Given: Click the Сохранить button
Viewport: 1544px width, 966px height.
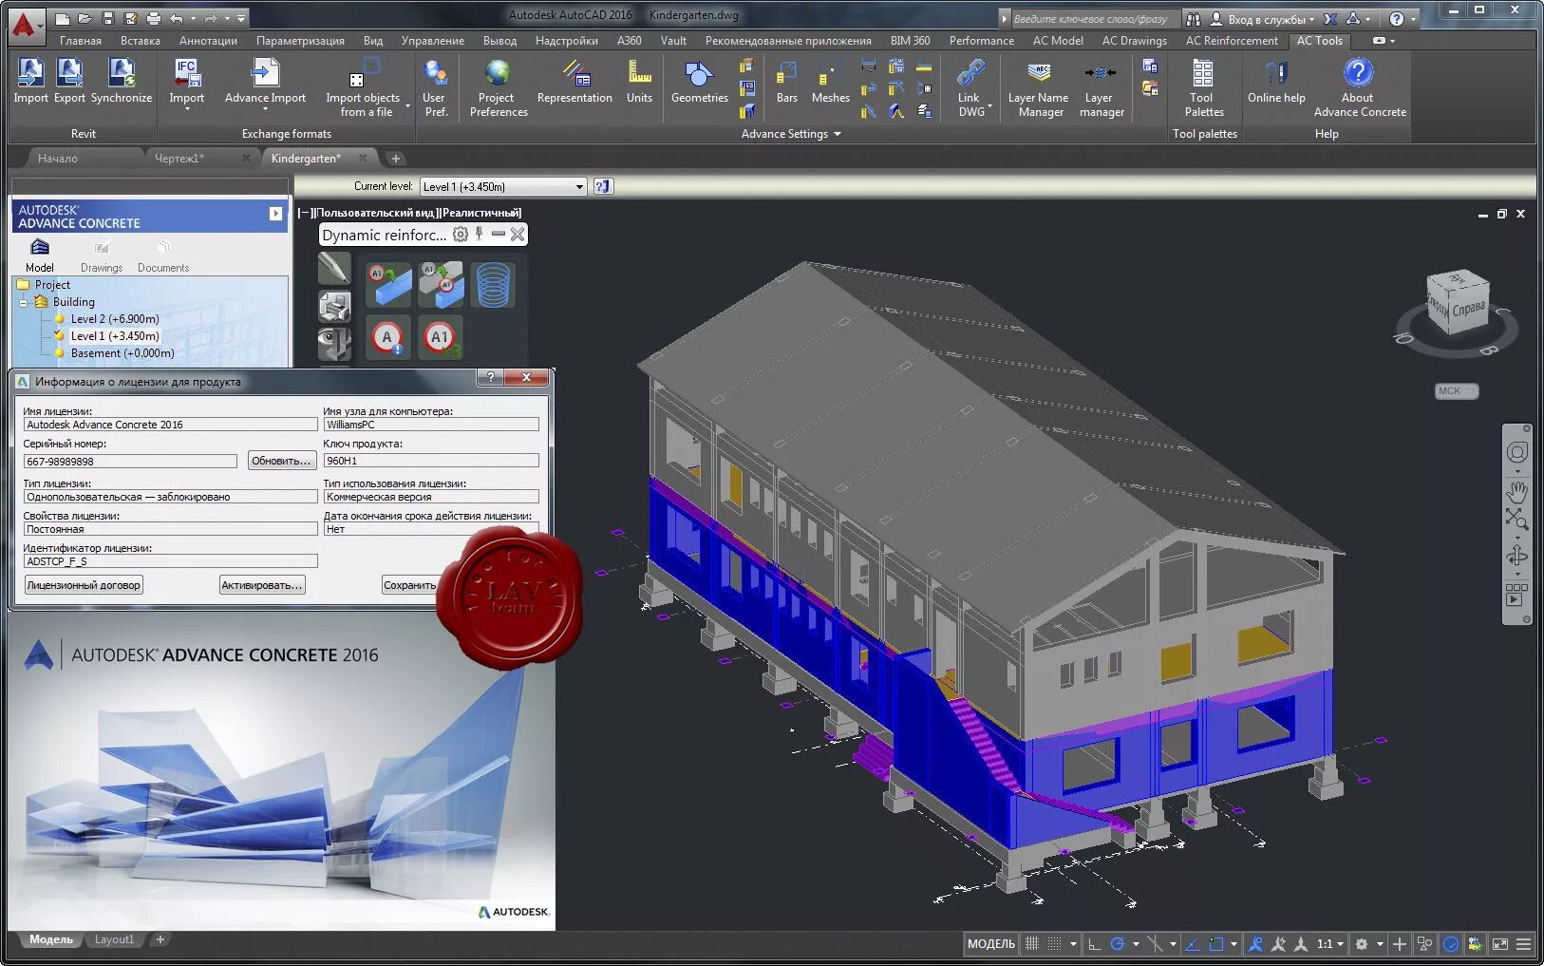Looking at the screenshot, I should coord(409,585).
